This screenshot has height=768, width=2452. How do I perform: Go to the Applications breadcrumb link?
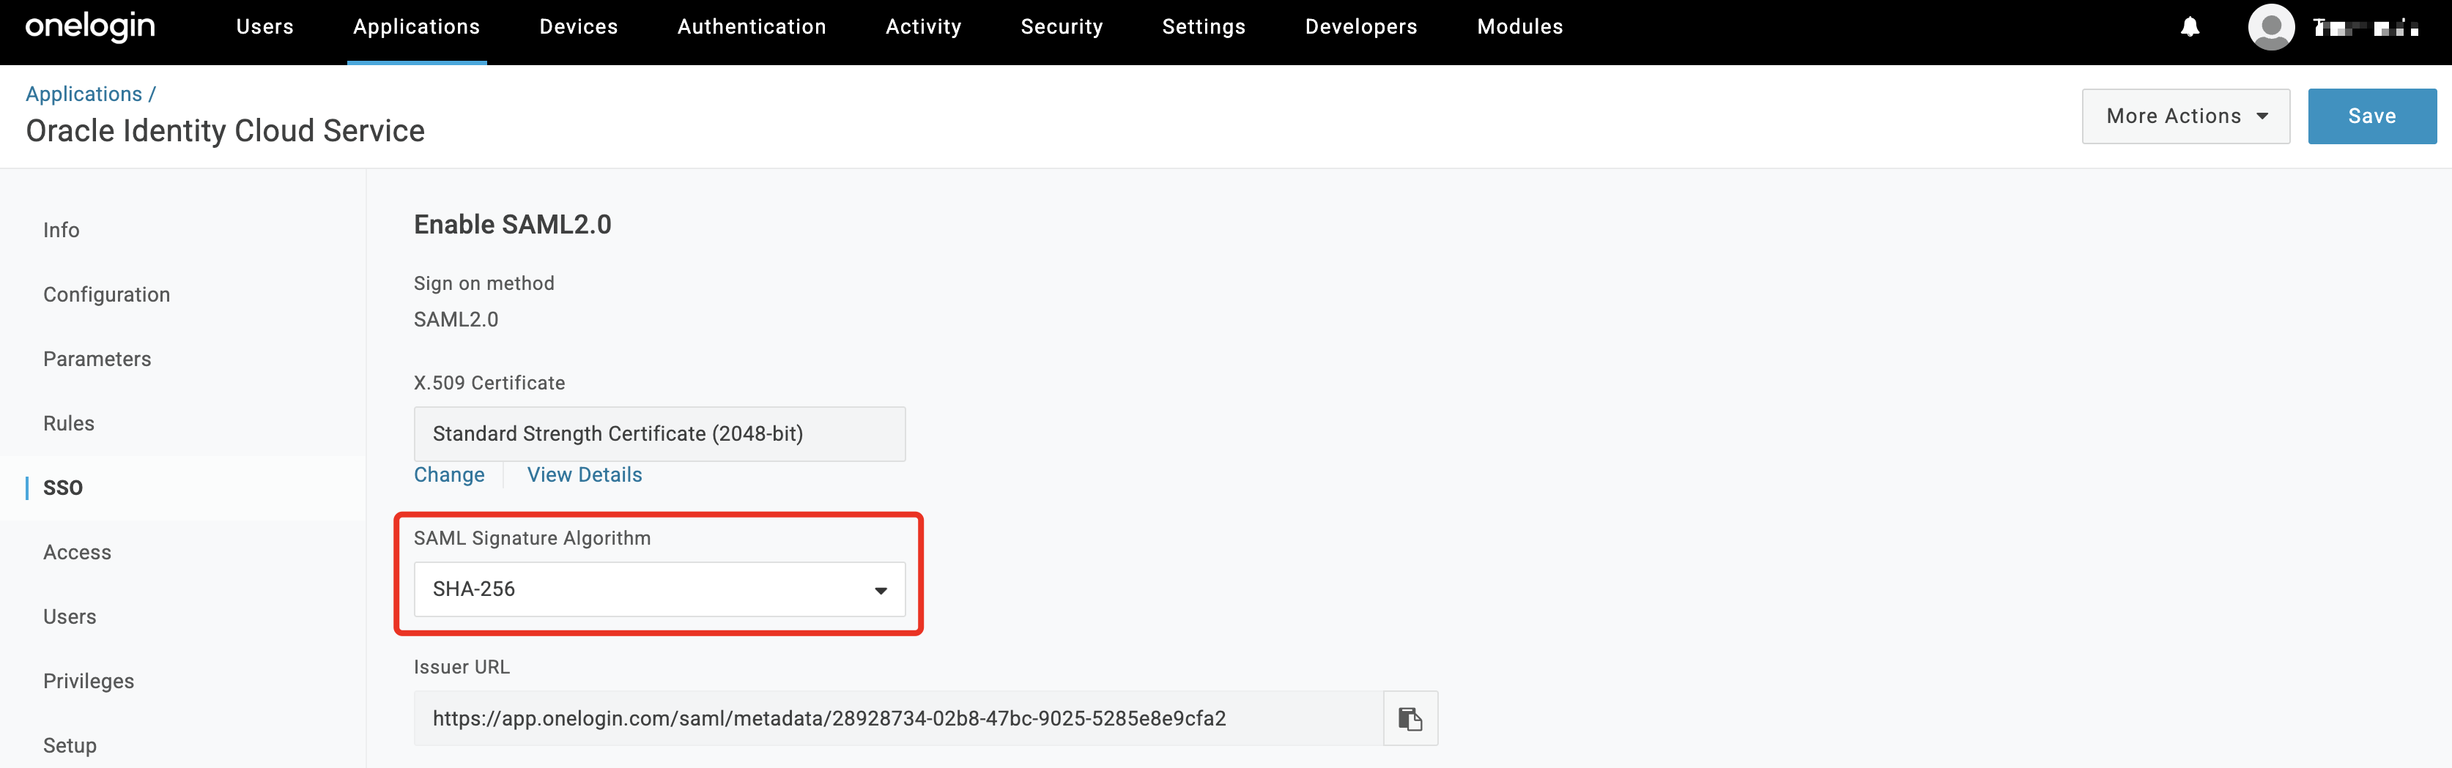(x=84, y=94)
